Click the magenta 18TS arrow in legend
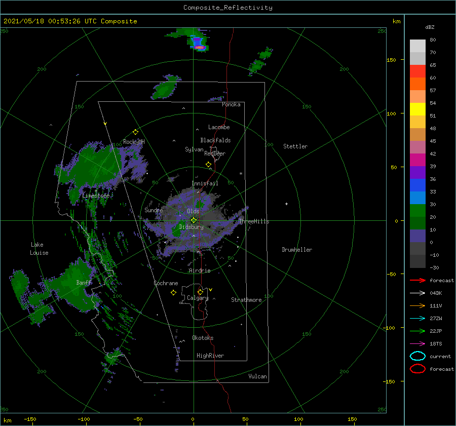 (417, 344)
